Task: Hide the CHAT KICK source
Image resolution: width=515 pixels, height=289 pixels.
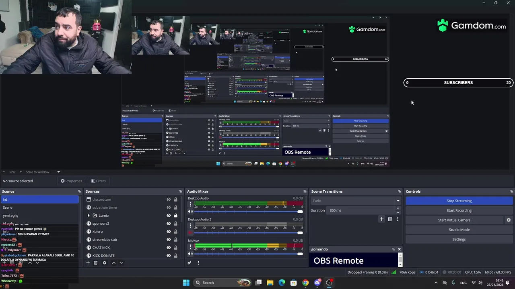Action: (x=169, y=248)
